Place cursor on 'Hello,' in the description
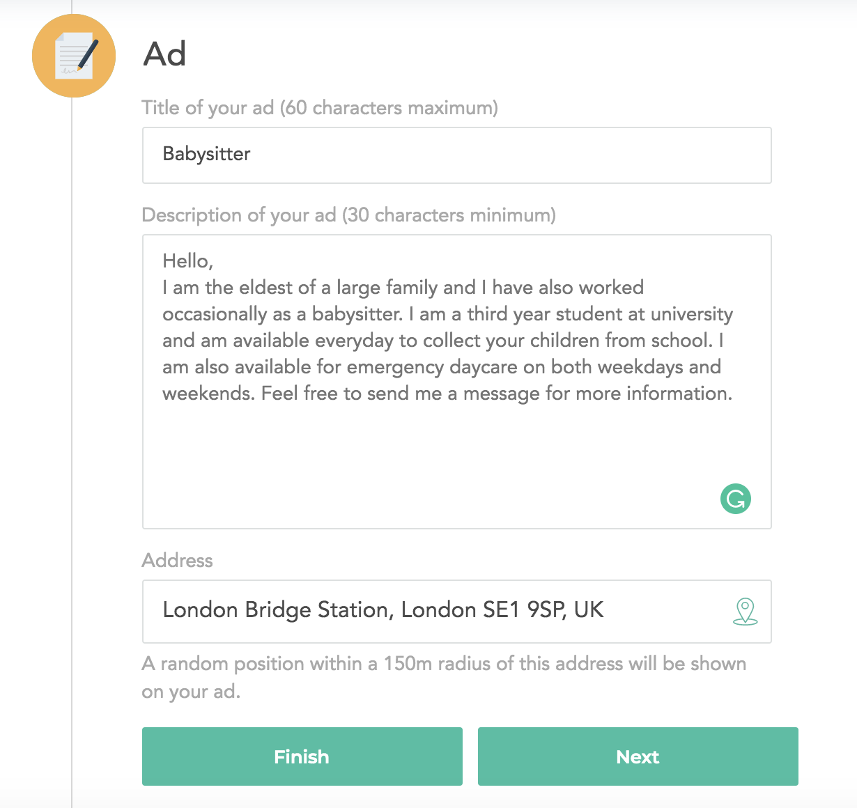The width and height of the screenshot is (857, 808). [188, 261]
